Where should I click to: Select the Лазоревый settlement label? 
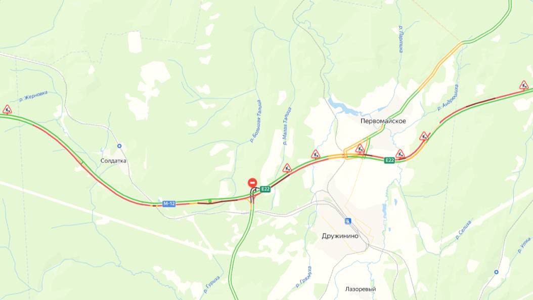coord(361,289)
